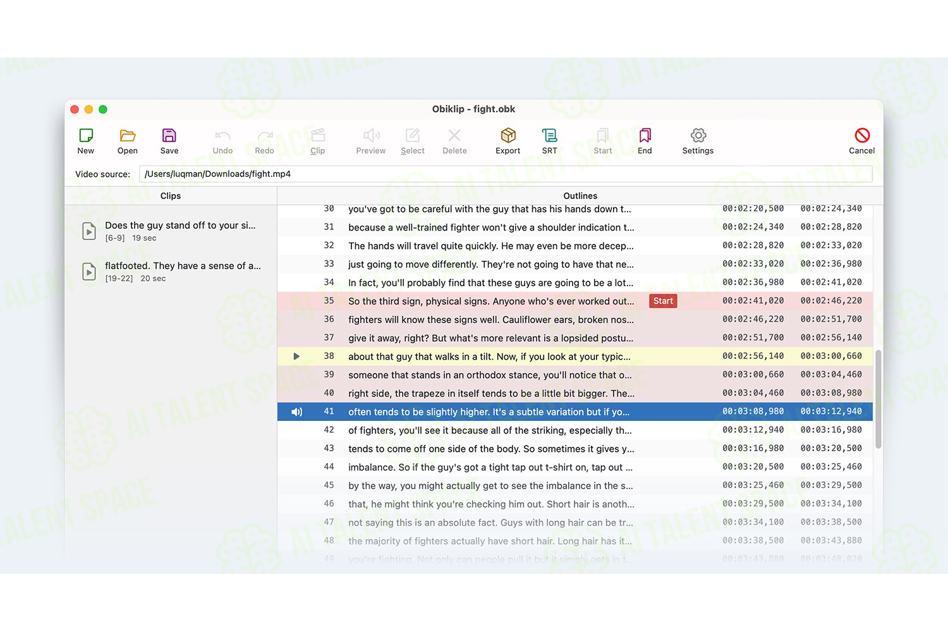The width and height of the screenshot is (948, 632).
Task: Click end time 00:03:34,100 on row 46
Action: point(831,504)
